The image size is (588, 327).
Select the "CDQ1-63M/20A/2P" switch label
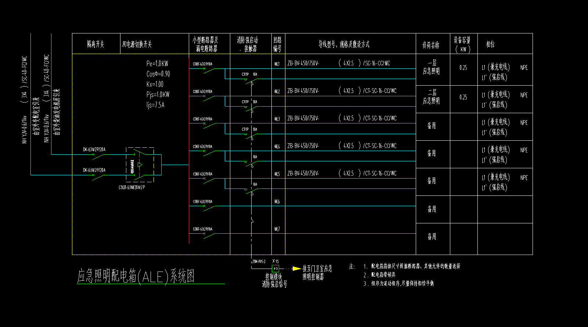(x=132, y=187)
